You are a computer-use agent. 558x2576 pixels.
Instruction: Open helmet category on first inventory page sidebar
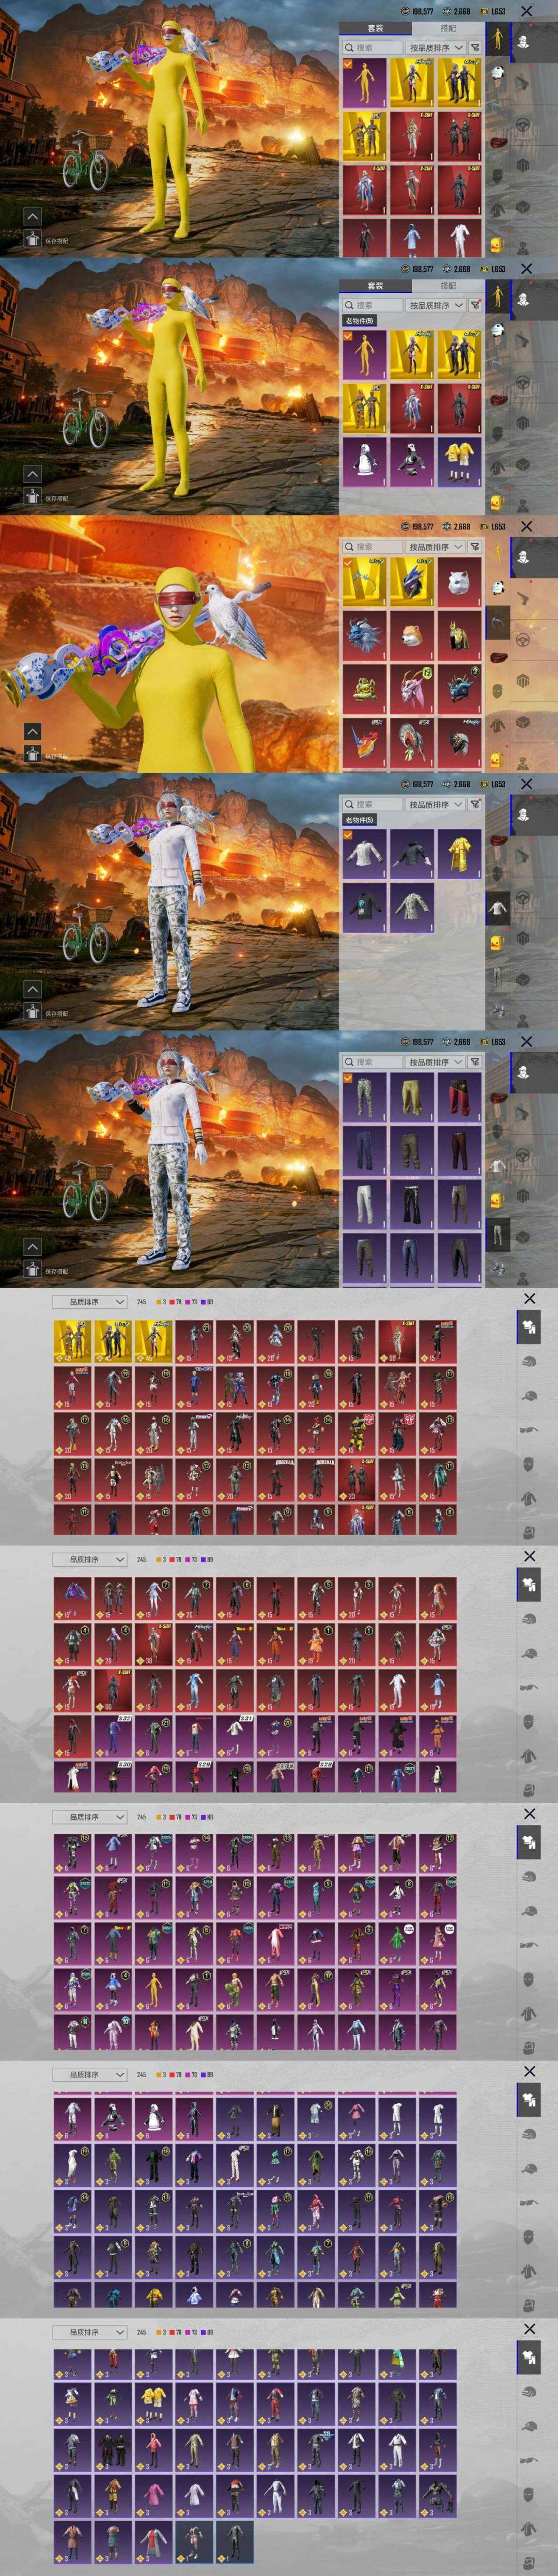pos(528,1361)
